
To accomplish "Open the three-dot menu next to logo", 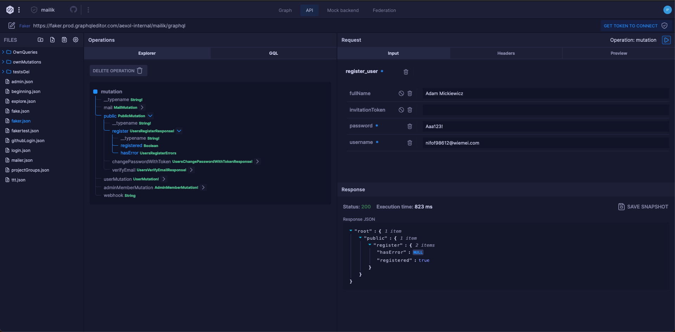I will tap(19, 10).
